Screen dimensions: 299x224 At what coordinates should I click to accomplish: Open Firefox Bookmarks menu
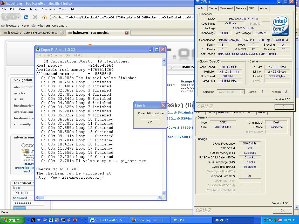tap(49, 9)
